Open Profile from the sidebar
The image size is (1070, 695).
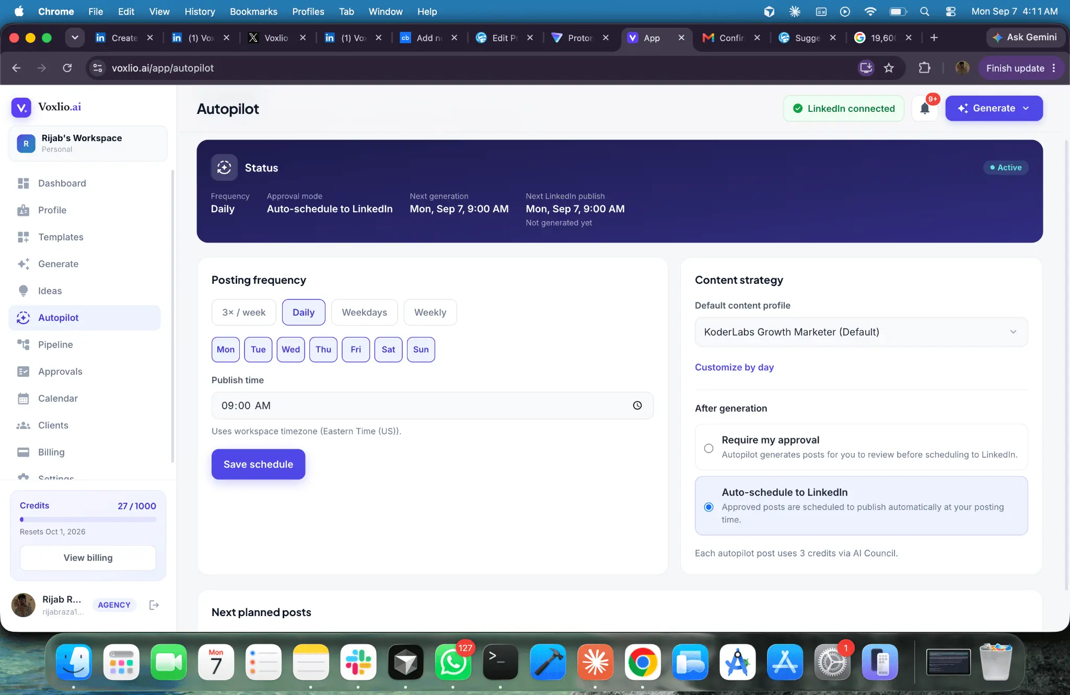pyautogui.click(x=85, y=210)
